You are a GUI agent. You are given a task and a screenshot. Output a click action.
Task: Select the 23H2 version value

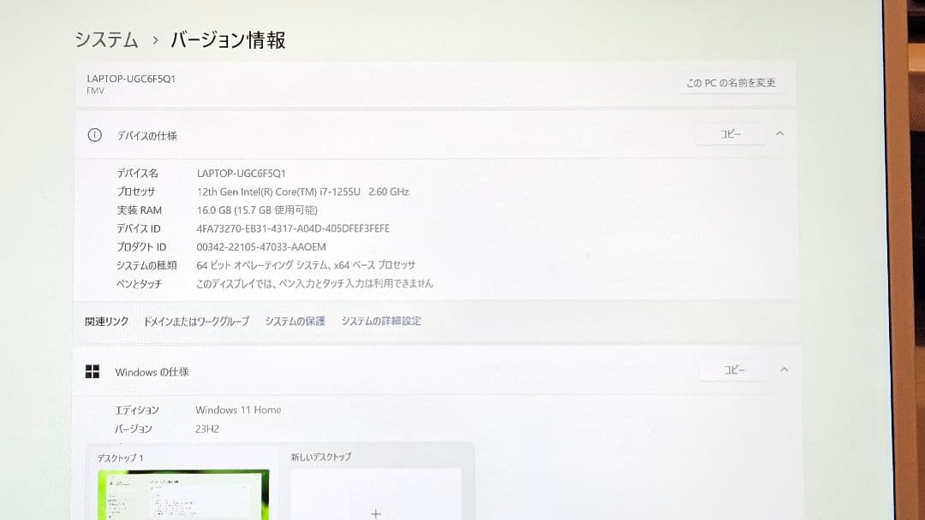coord(206,427)
